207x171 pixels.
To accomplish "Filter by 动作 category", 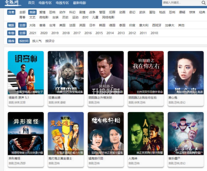I will click(x=62, y=12).
